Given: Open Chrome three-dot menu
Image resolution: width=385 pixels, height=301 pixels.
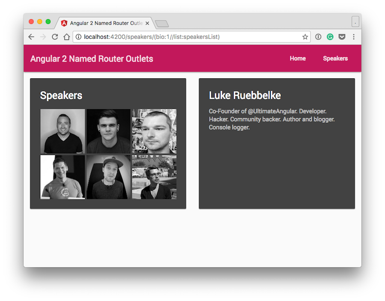Looking at the screenshot, I should tap(354, 37).
